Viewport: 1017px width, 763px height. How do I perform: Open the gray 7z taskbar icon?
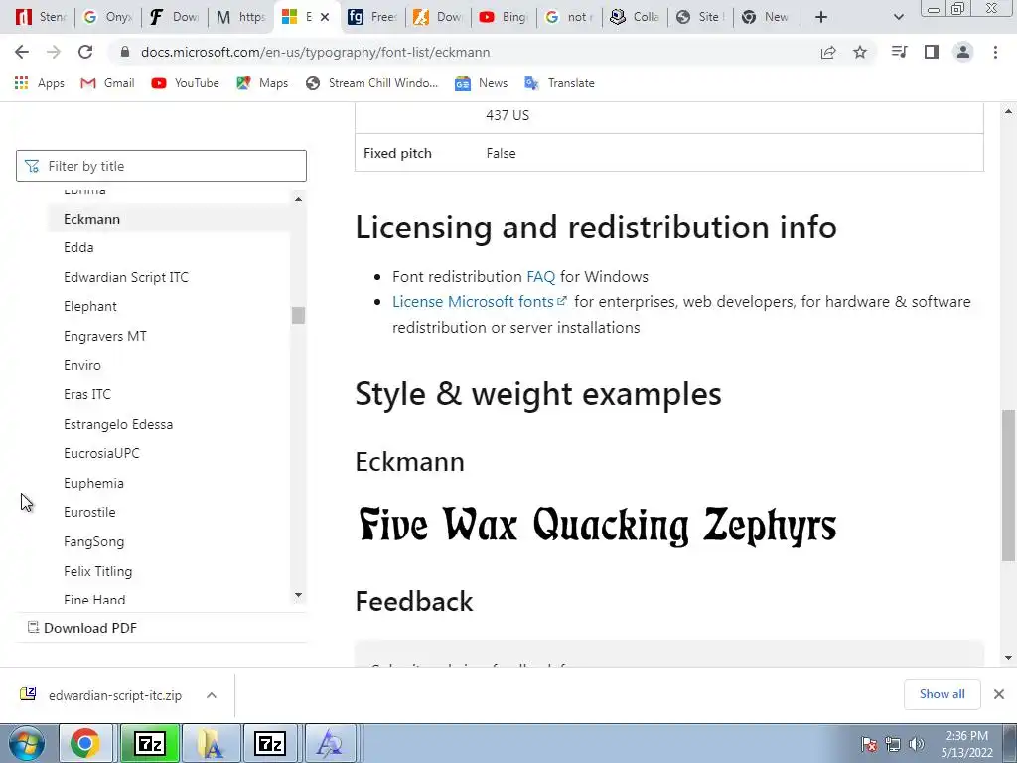click(269, 743)
